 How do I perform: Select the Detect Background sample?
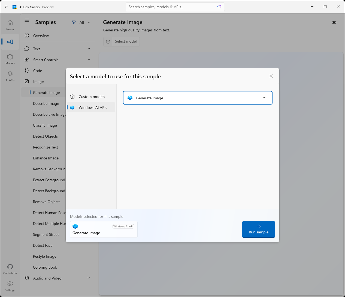[49, 191]
